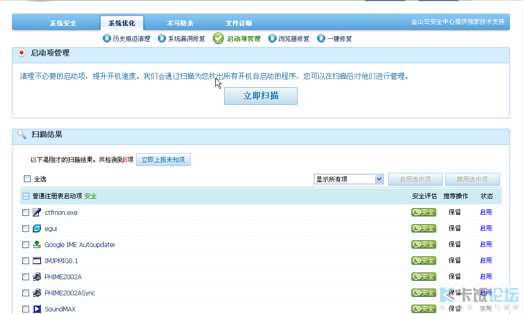Click the green 安全 badge for IMJPMIG8.1
This screenshot has width=523, height=314.
pyautogui.click(x=423, y=260)
